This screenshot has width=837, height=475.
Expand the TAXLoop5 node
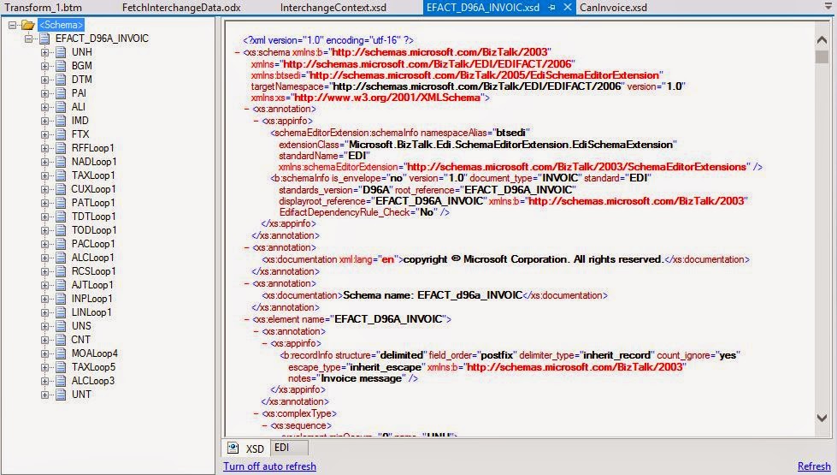tap(44, 368)
